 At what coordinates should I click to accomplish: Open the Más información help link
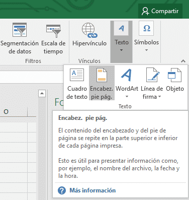point(92,190)
